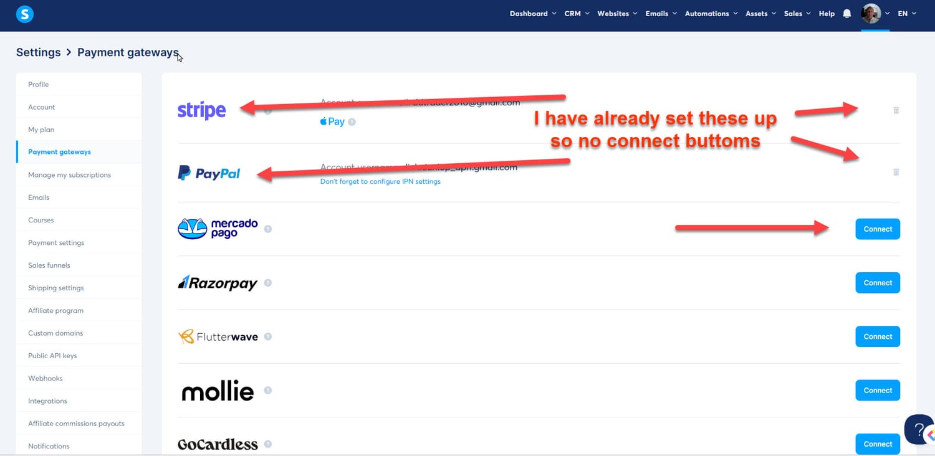Viewport: 935px width, 456px height.
Task: Open 'Don't forget to configure IPN settings' link
Action: pyautogui.click(x=380, y=181)
